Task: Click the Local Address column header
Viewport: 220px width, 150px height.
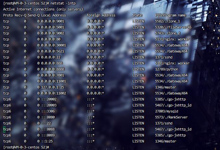Action: tap(53, 15)
